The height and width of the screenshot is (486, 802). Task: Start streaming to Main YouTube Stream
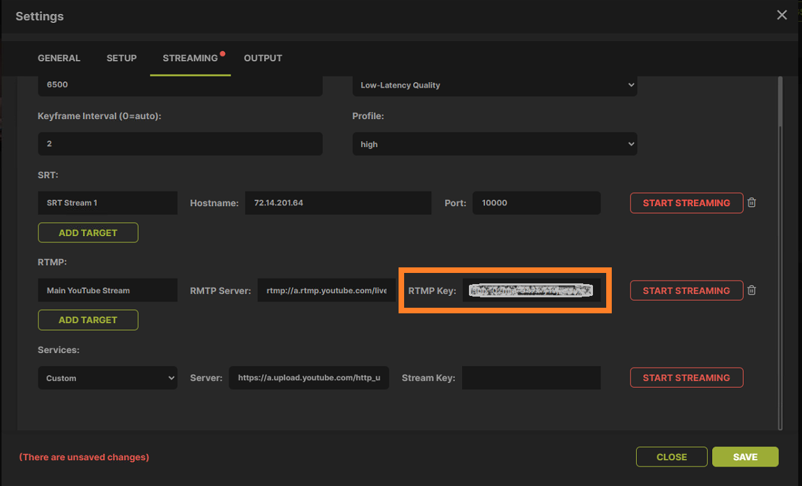coord(686,290)
